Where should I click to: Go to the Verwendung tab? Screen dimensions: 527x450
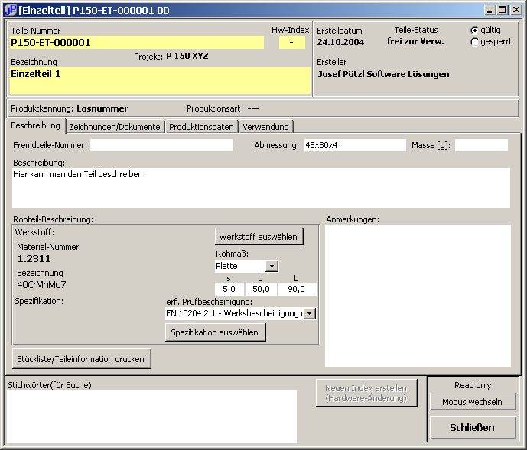[x=265, y=127]
